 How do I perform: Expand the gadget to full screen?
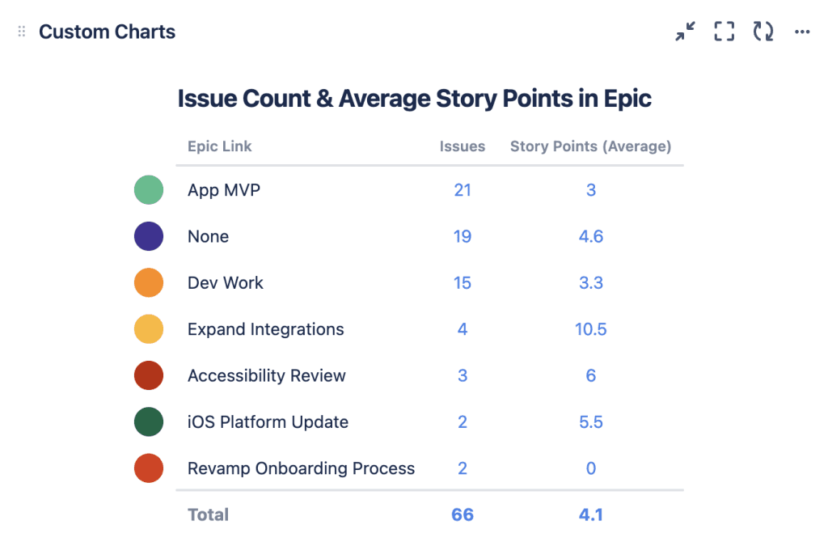pyautogui.click(x=724, y=32)
